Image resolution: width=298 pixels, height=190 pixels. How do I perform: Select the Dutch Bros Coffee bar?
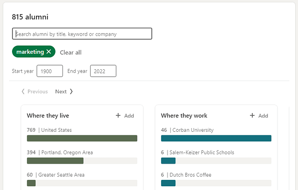pos(216,183)
